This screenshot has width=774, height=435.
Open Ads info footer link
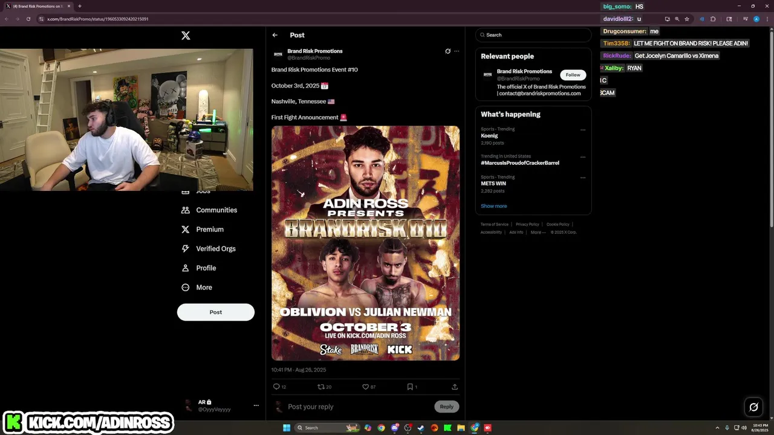516,232
